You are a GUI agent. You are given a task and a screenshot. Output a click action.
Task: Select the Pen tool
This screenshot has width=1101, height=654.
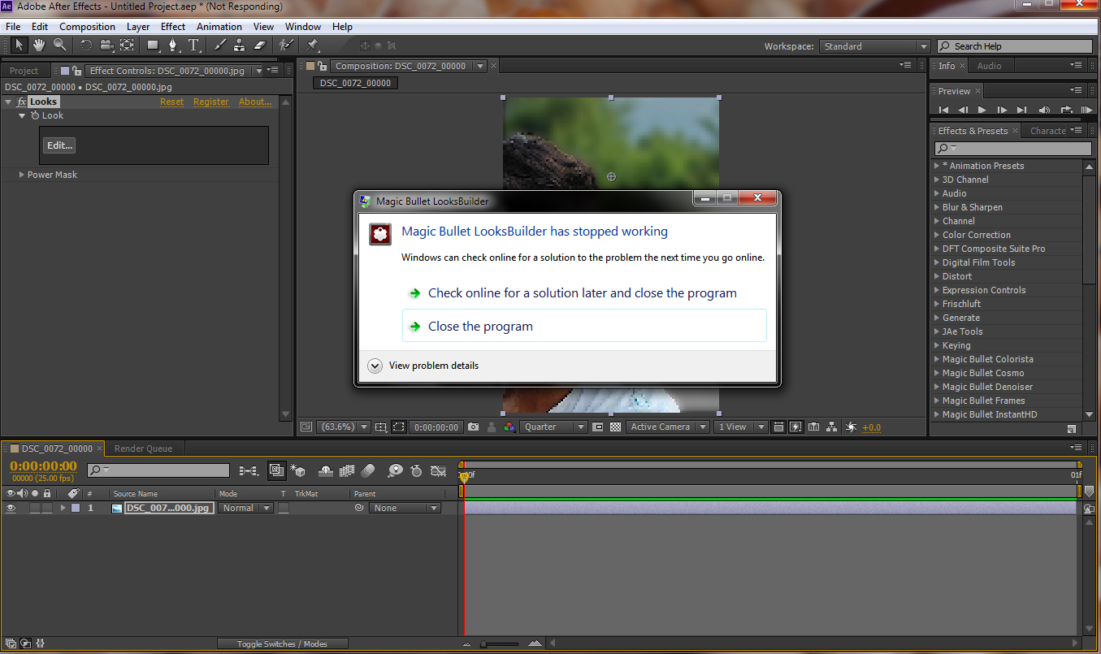coord(173,45)
